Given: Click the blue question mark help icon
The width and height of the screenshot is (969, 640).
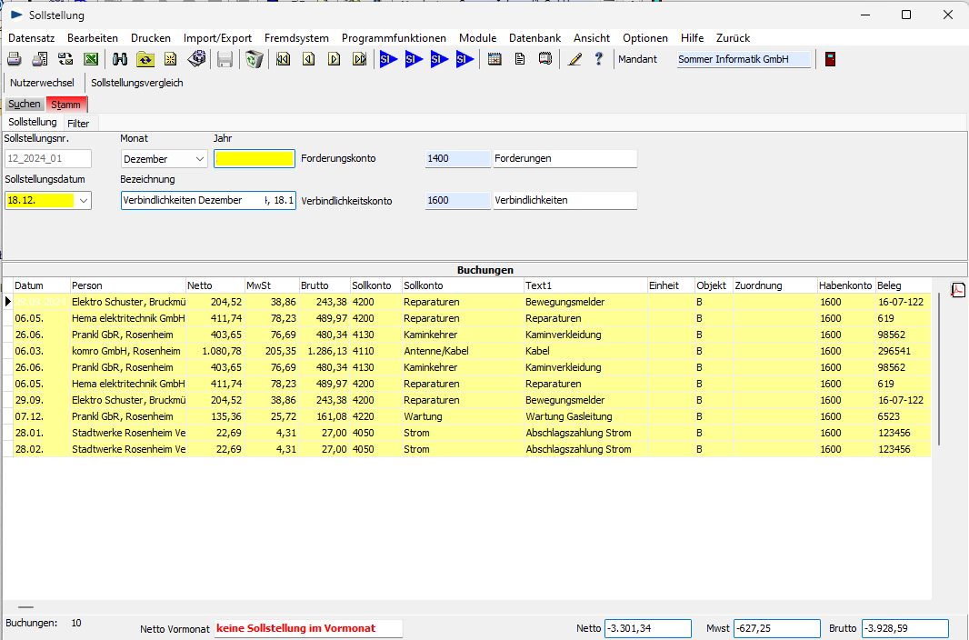Looking at the screenshot, I should click(598, 59).
